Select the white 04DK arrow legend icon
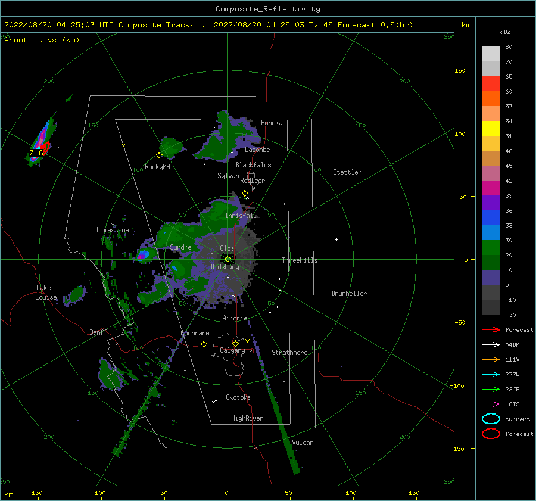 491,345
